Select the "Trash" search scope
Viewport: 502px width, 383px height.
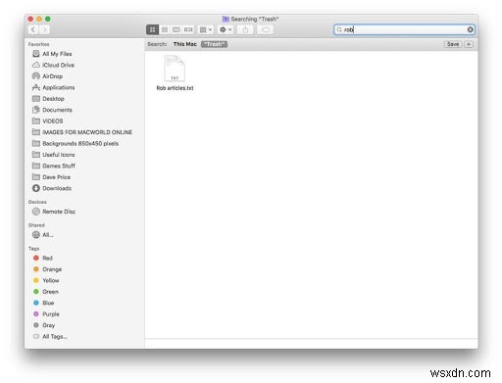coord(214,44)
